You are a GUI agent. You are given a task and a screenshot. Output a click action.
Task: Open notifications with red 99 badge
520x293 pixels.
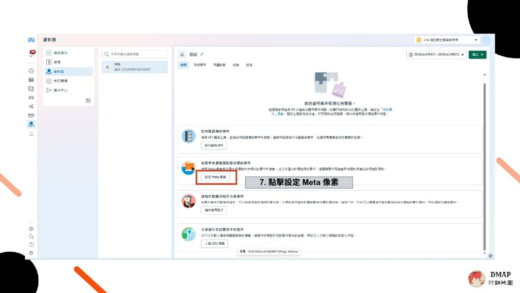[x=31, y=53]
